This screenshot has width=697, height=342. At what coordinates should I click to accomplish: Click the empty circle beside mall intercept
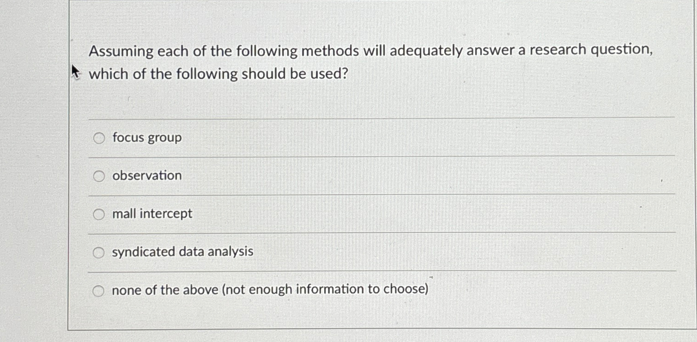[99, 214]
